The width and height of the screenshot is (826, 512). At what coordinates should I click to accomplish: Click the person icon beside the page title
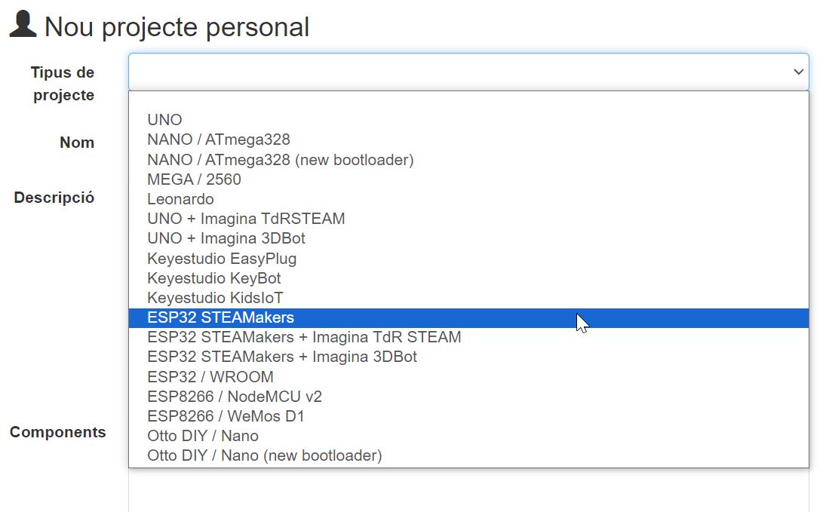(x=23, y=24)
